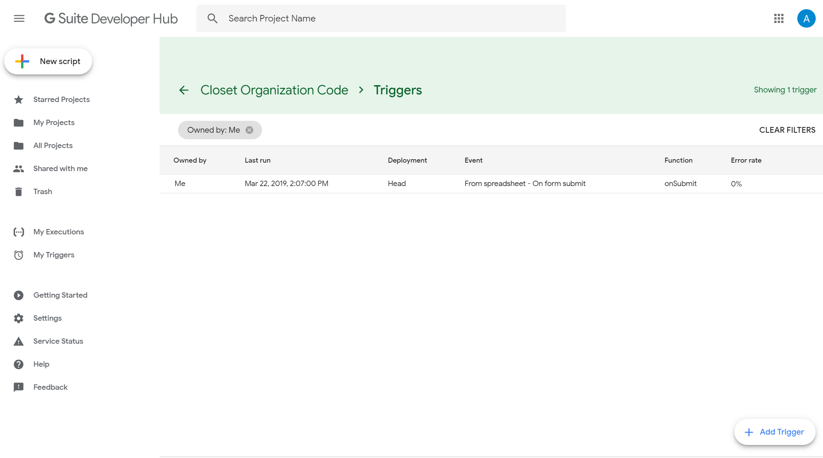Click the Event column header
This screenshot has height=458, width=823.
coord(473,160)
